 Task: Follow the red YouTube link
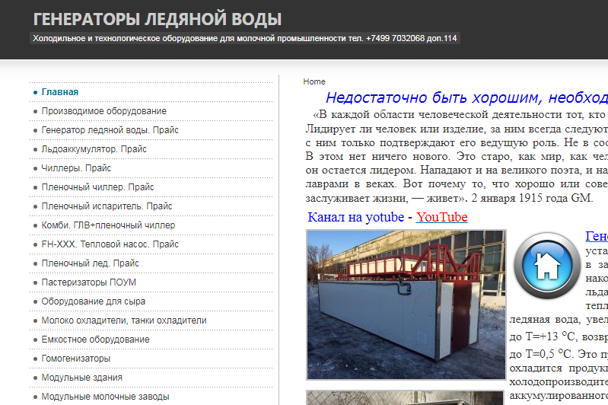441,217
